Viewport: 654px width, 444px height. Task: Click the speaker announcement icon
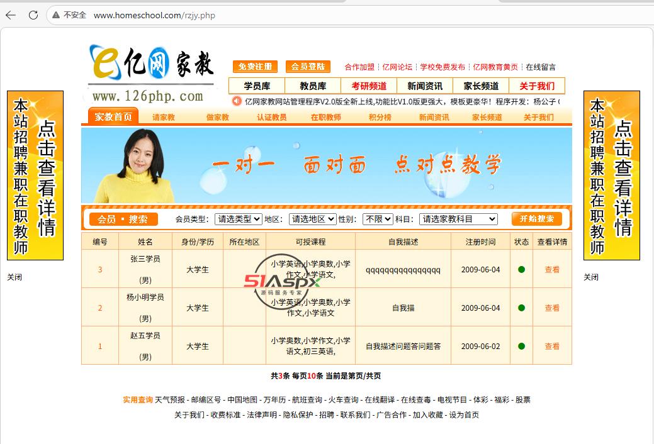(237, 101)
